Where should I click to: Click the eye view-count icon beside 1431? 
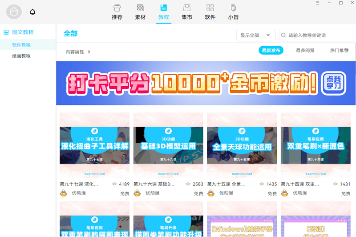(x=336, y=184)
